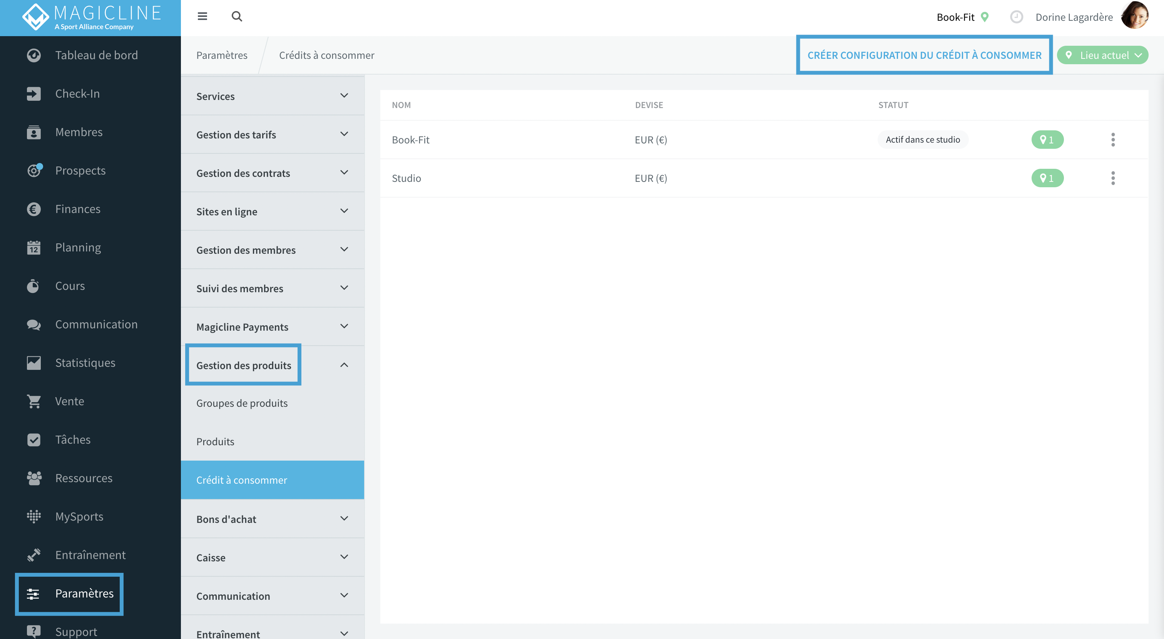Screen dimensions: 1164x639
Task: Click the Planning calendar icon
Action: coord(33,247)
